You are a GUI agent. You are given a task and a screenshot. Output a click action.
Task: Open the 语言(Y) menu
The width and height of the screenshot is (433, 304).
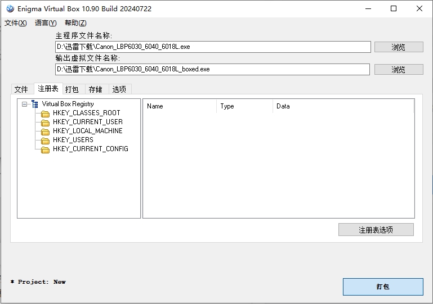45,23
